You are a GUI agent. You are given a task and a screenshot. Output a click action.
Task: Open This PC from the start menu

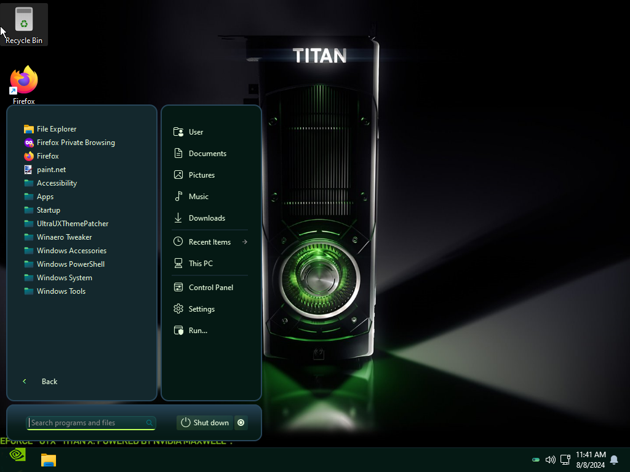point(193,263)
